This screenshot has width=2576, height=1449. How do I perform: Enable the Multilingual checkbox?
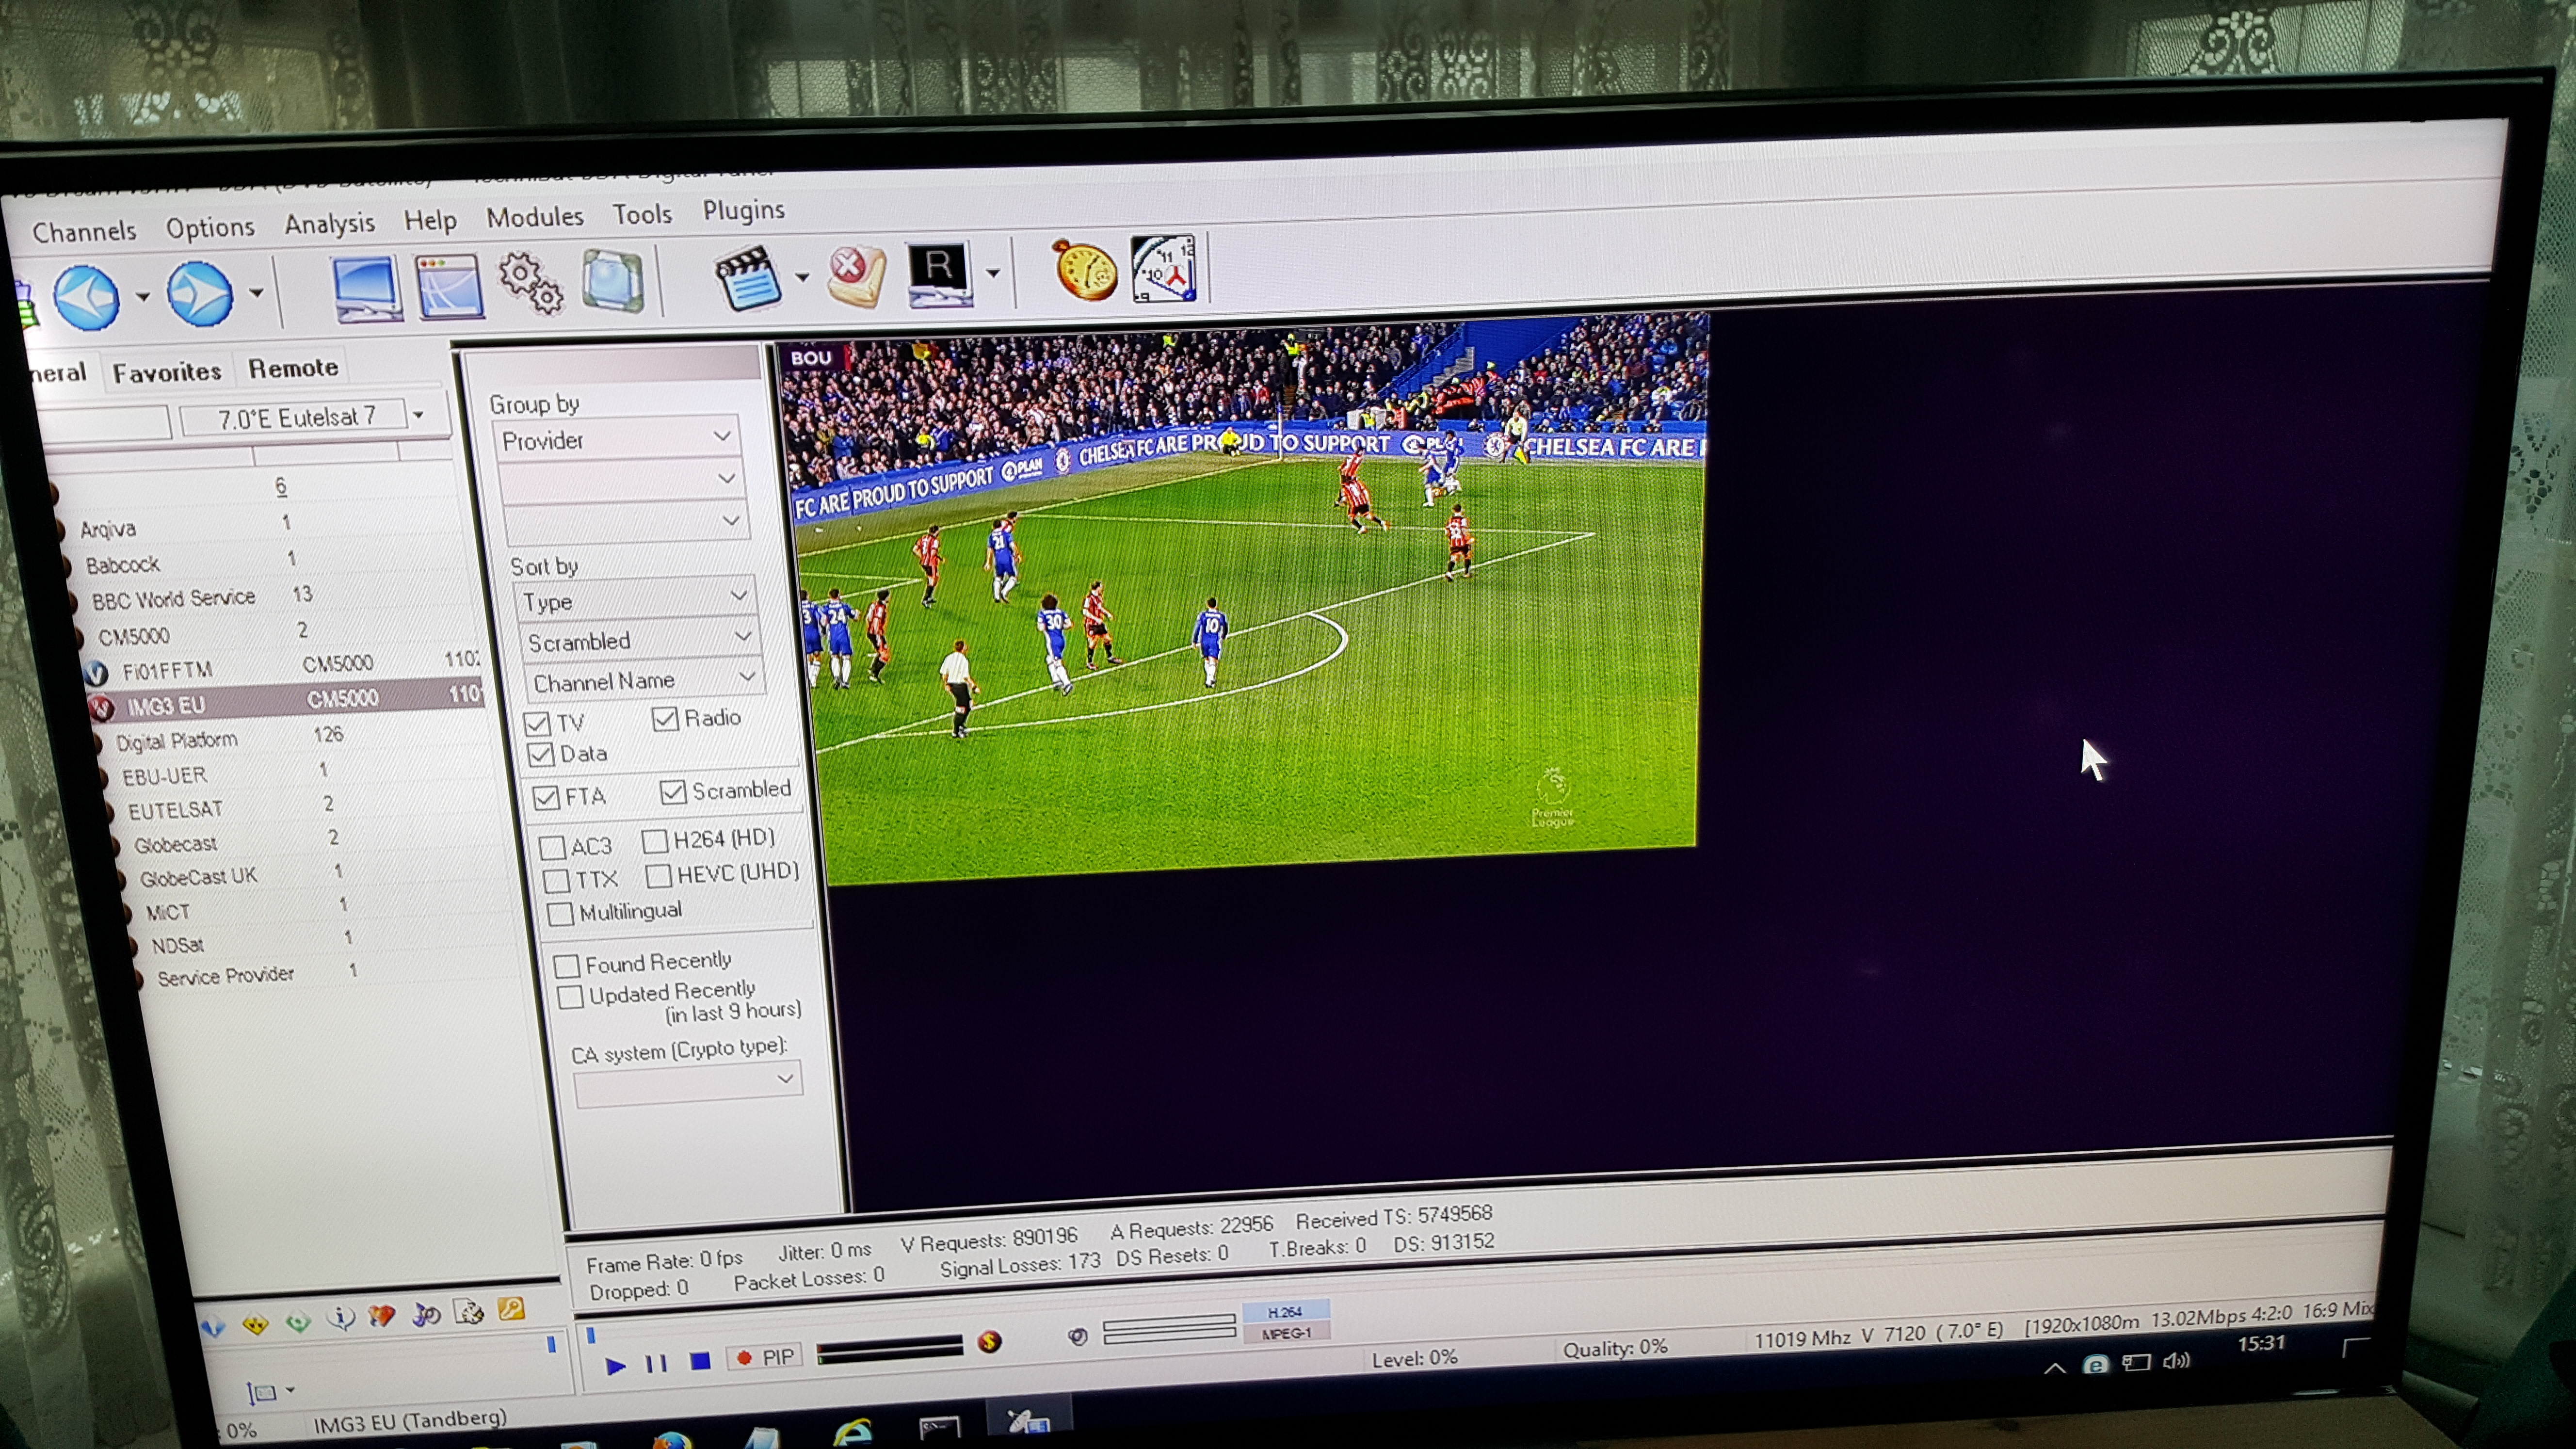[x=561, y=914]
